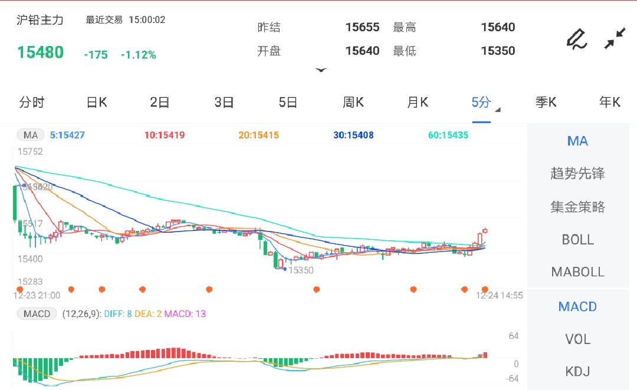Viewport: 637px width, 390px height.
Task: Open the 周K weekly chart tab
Action: tap(353, 103)
